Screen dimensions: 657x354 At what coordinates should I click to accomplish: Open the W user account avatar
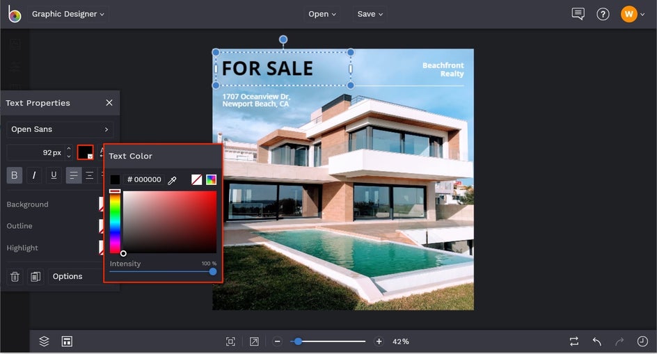(x=628, y=14)
